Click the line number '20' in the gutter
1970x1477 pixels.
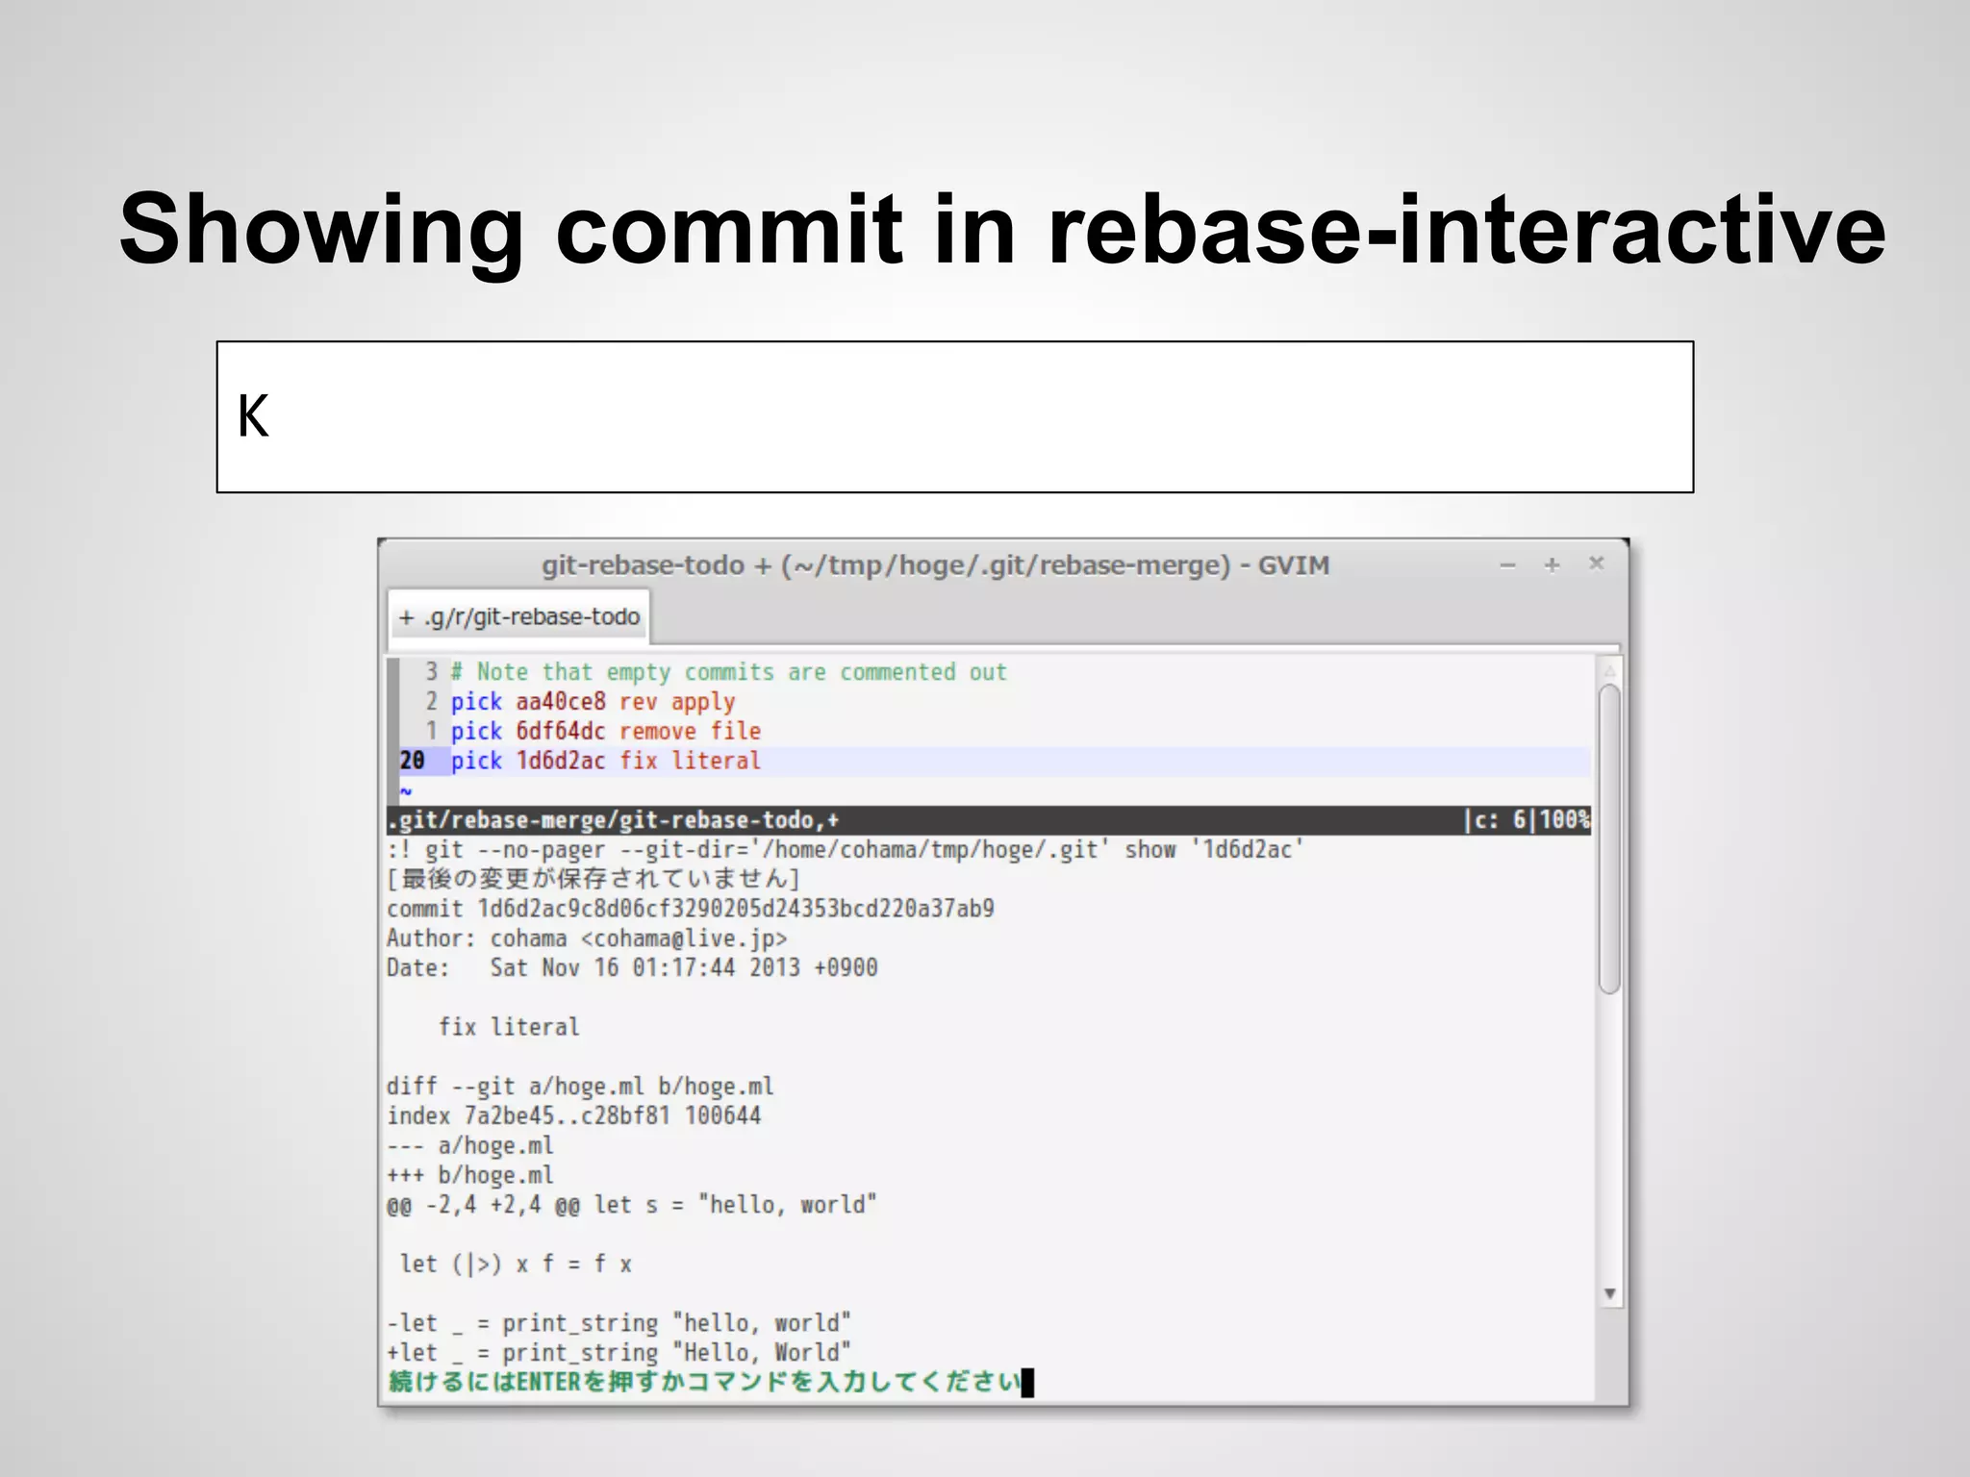[x=412, y=761]
